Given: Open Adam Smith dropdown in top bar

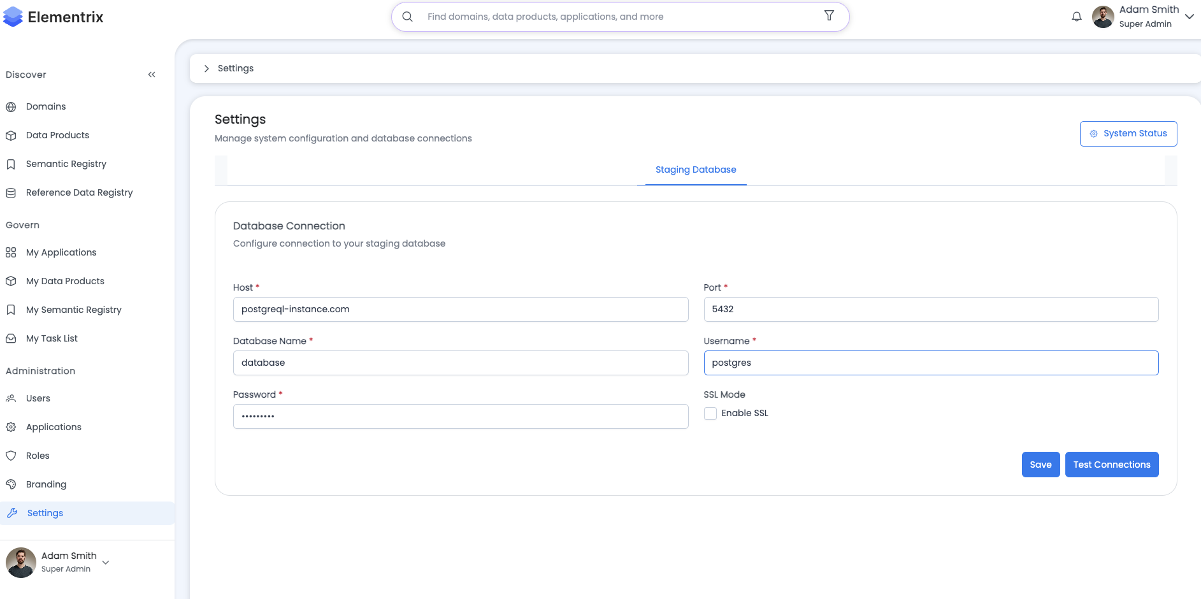Looking at the screenshot, I should [1189, 17].
